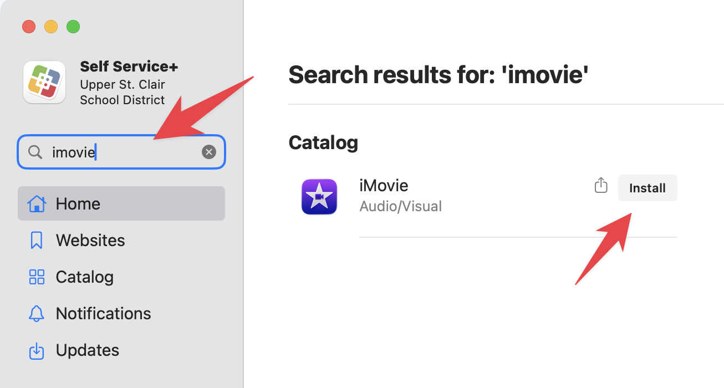Share iMovie using the share icon
The image size is (724, 388).
[x=601, y=186]
